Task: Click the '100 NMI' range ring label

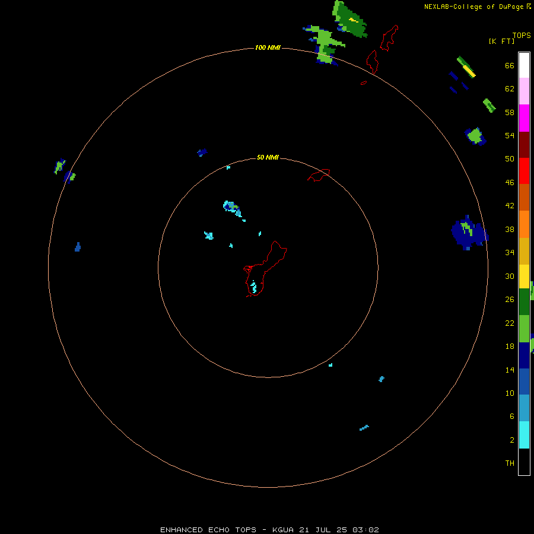Action: 268,47
